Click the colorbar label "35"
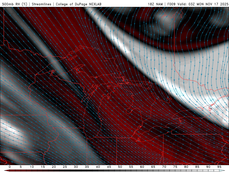 (87, 167)
